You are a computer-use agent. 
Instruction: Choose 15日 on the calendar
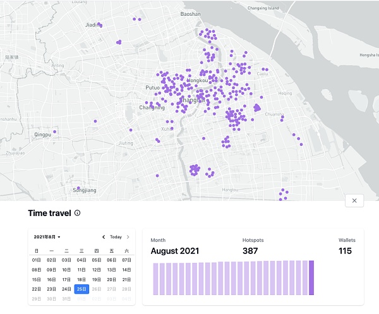36,279
